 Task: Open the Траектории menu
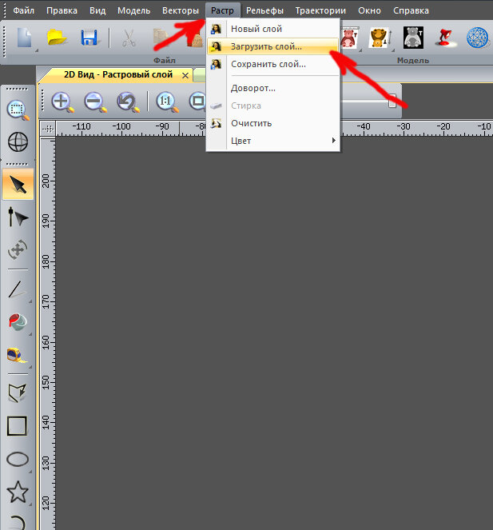[x=320, y=10]
